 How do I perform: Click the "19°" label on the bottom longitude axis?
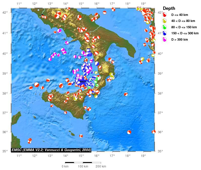[x=143, y=156]
